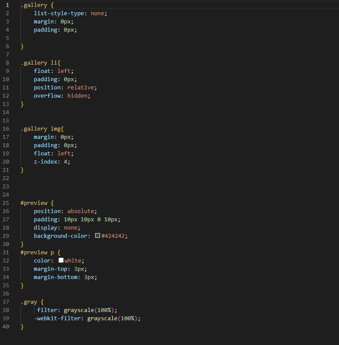Click the 'none' value of list-style-type
339x345 pixels.
pyautogui.click(x=97, y=13)
